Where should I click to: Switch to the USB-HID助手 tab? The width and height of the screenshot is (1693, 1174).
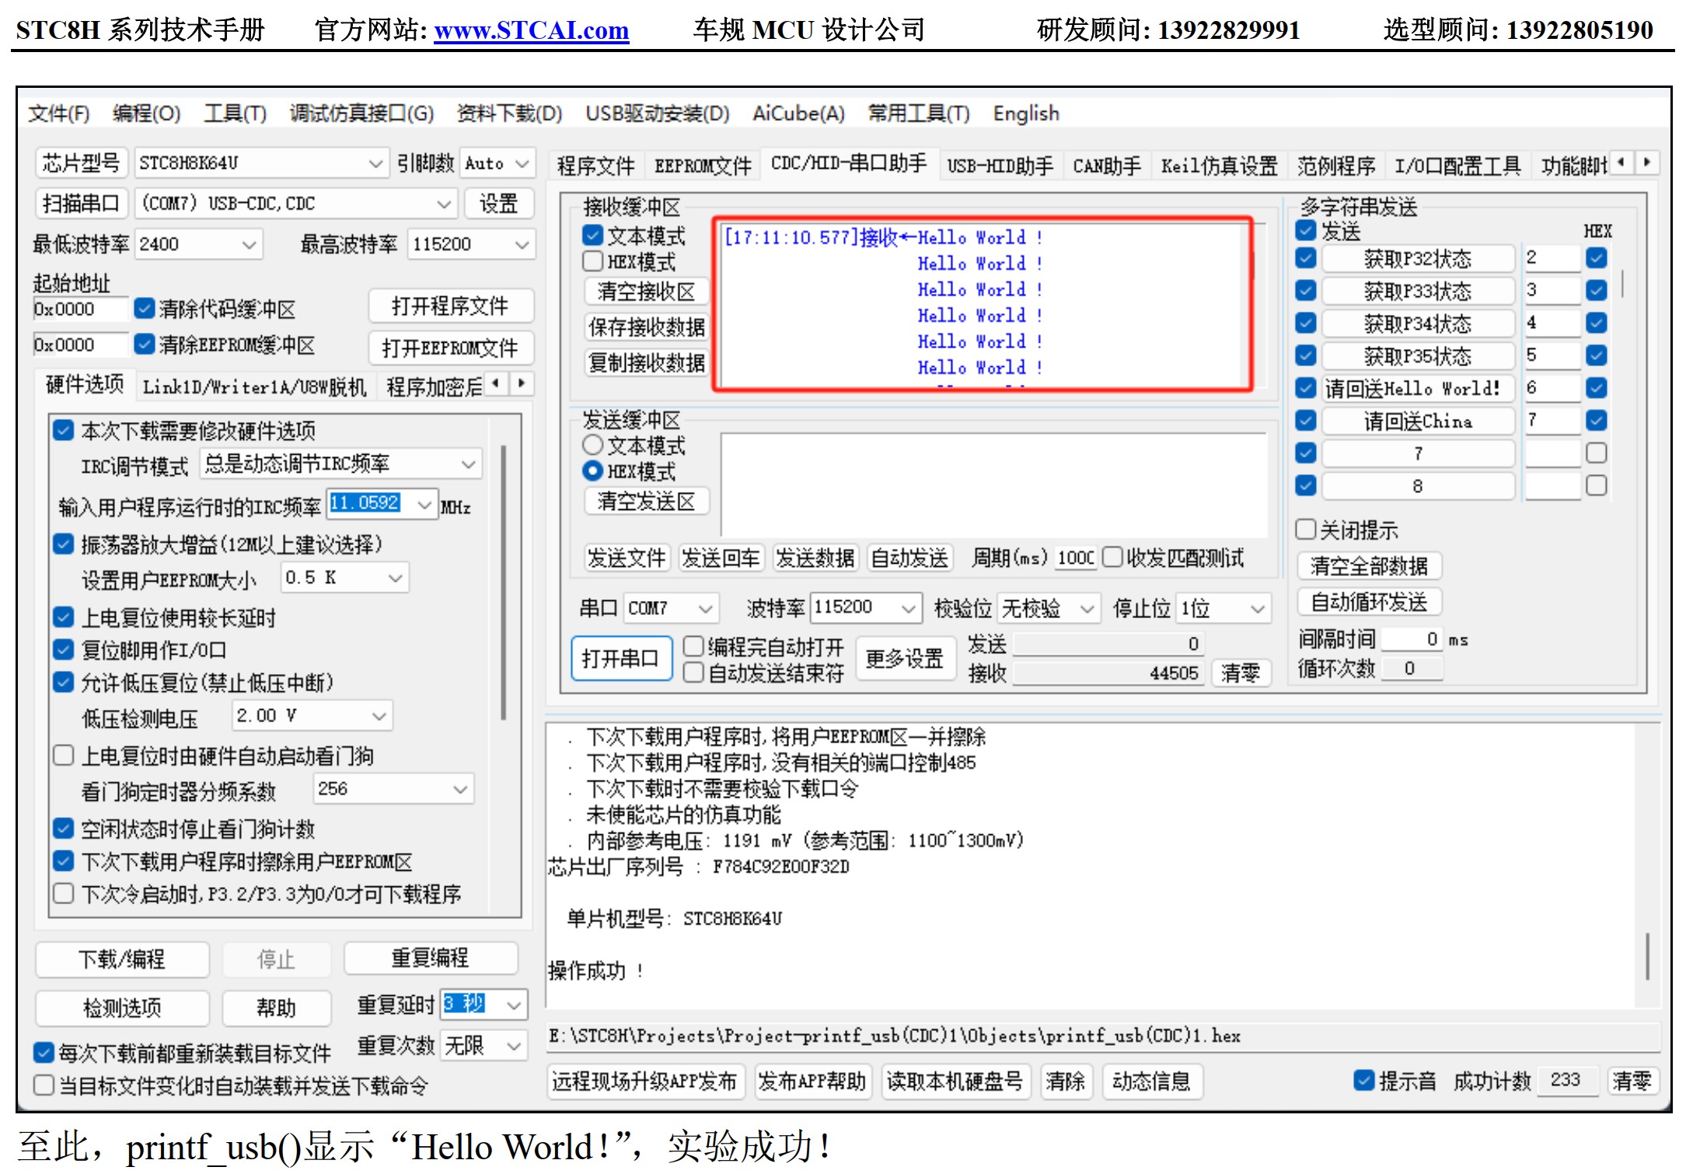pyautogui.click(x=1000, y=166)
